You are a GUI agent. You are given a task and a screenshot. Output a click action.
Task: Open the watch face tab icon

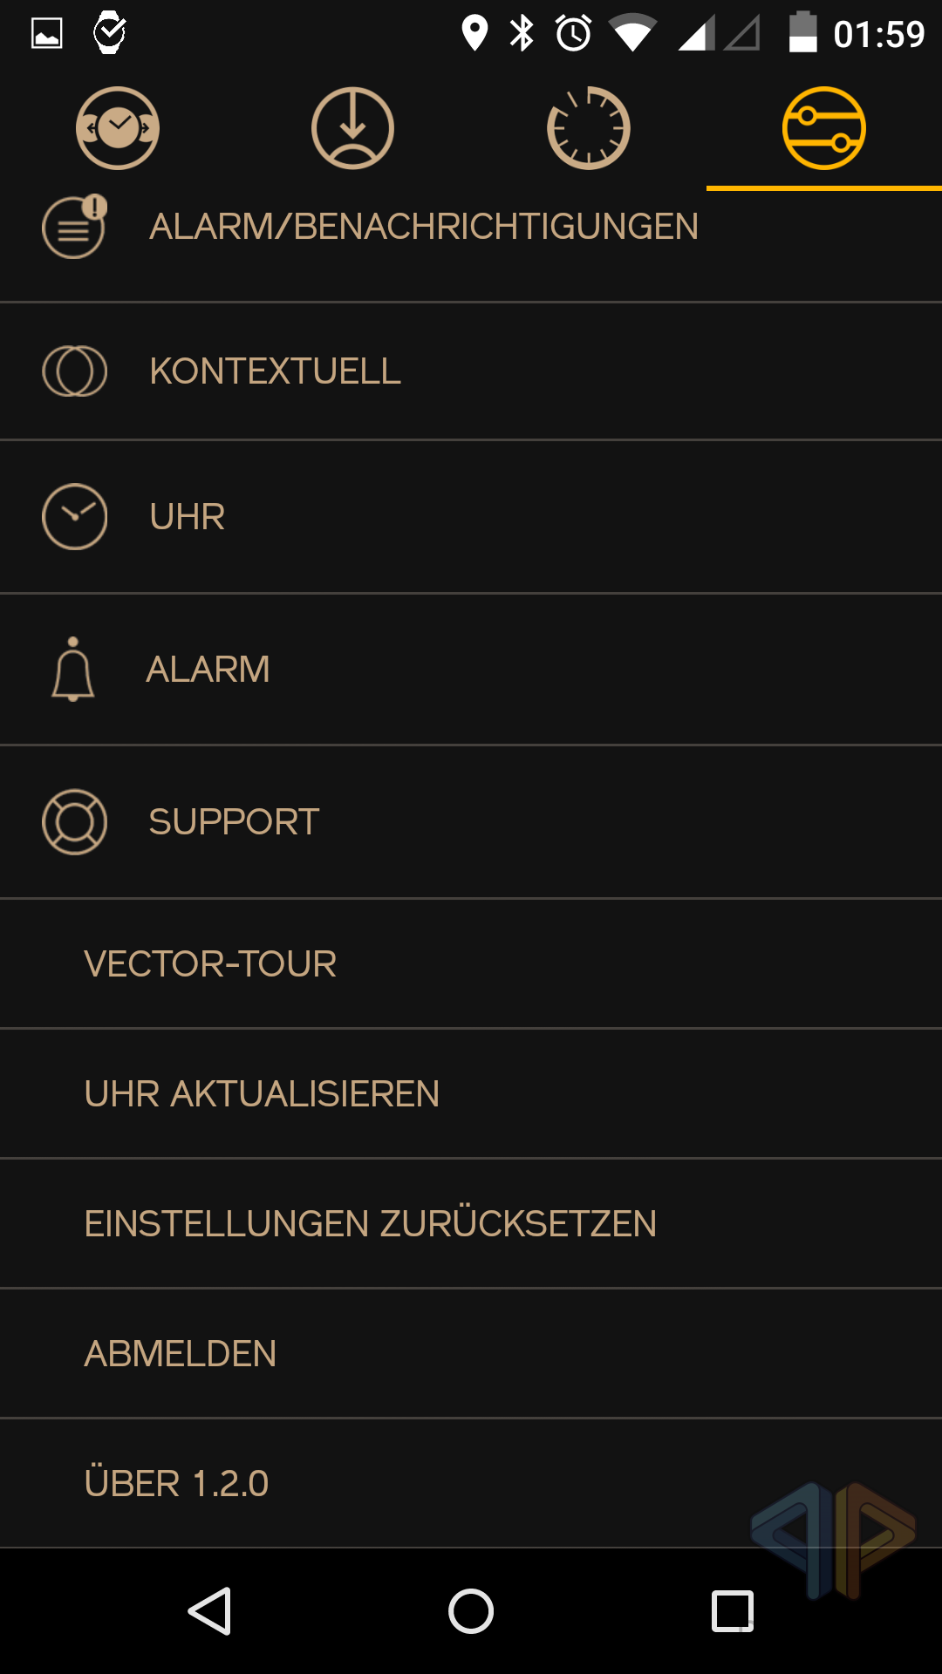pyautogui.click(x=118, y=128)
